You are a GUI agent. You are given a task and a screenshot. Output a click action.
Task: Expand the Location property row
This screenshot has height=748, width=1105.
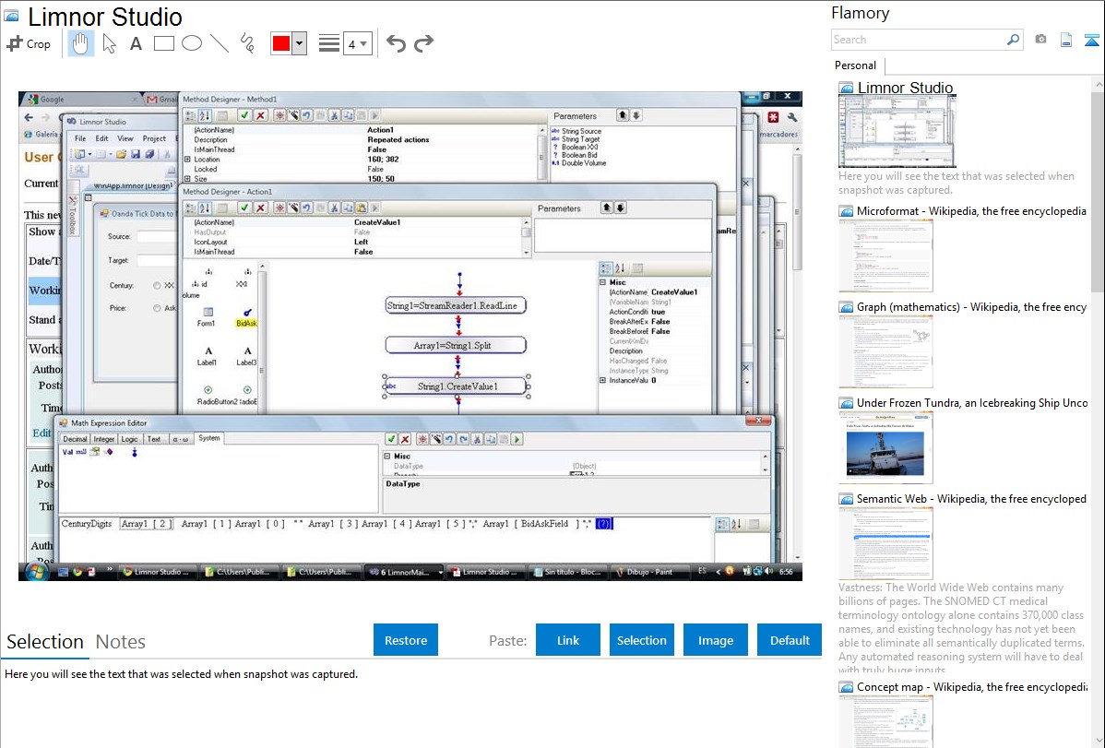(x=187, y=160)
